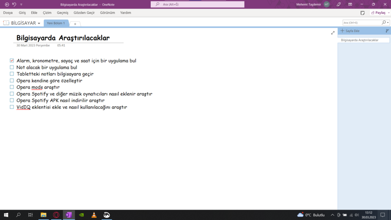The image size is (391, 220).
Task: Click the page time 05:41
Action: click(x=61, y=46)
